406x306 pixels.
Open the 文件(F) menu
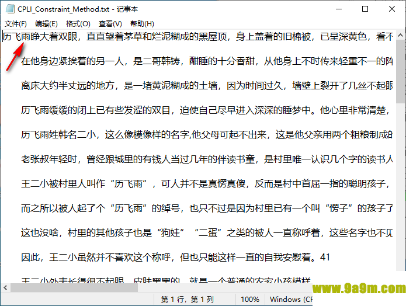[16, 24]
